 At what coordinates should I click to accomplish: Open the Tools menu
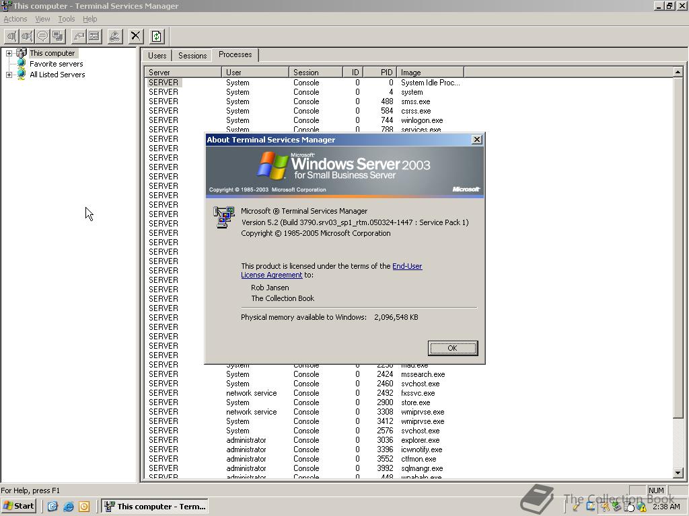tap(67, 19)
